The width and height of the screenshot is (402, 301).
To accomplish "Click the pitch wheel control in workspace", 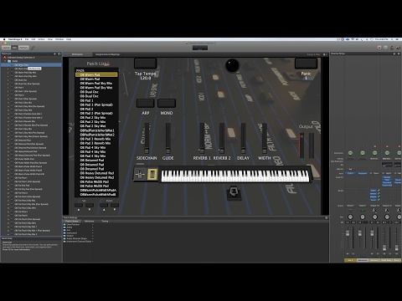I will pyautogui.click(x=140, y=175).
